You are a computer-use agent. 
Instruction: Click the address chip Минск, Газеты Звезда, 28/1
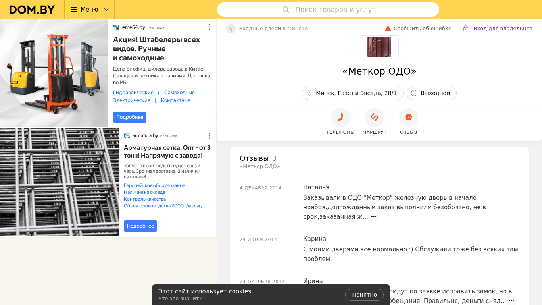click(x=353, y=93)
